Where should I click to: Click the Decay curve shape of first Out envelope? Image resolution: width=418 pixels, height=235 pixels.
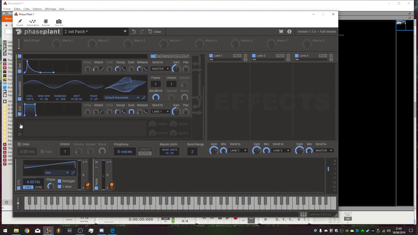(124, 69)
